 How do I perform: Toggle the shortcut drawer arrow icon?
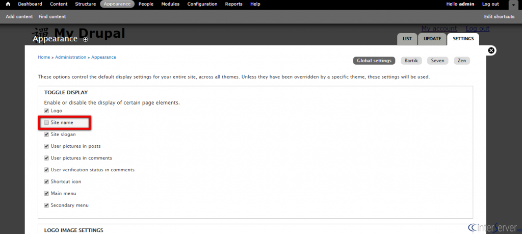point(513,5)
